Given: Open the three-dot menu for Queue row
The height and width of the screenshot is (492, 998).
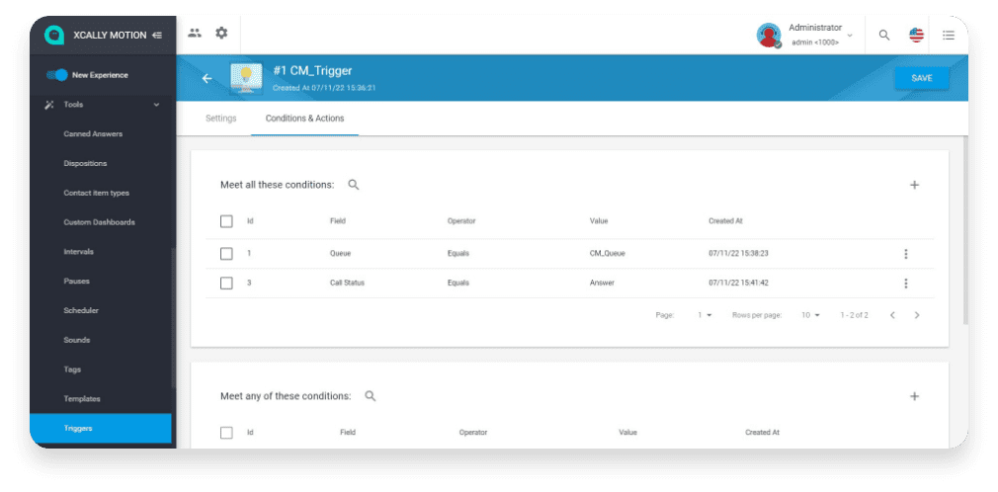Looking at the screenshot, I should pyautogui.click(x=906, y=254).
